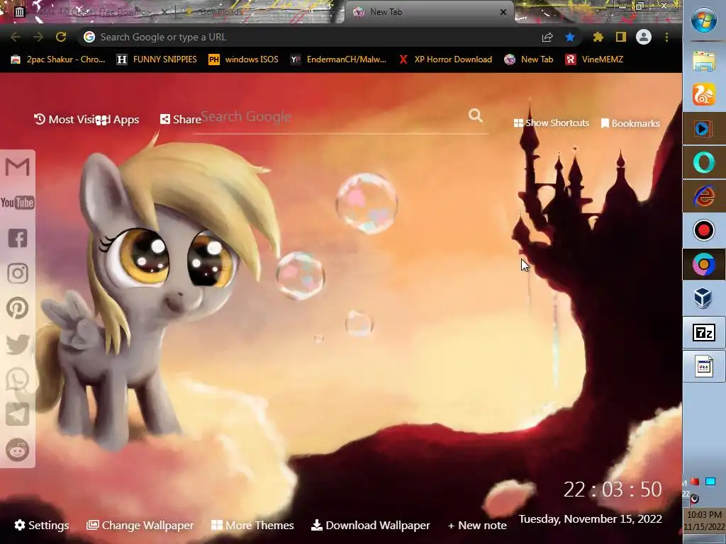Toggle the bookmark star icon
726x544 pixels.
pos(570,37)
